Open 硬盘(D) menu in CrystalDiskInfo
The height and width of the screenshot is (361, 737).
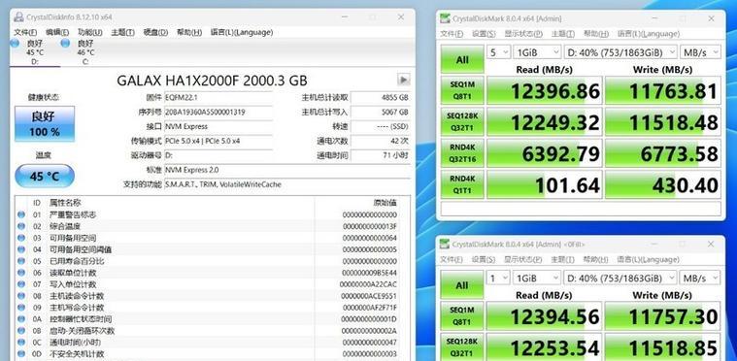pos(155,32)
